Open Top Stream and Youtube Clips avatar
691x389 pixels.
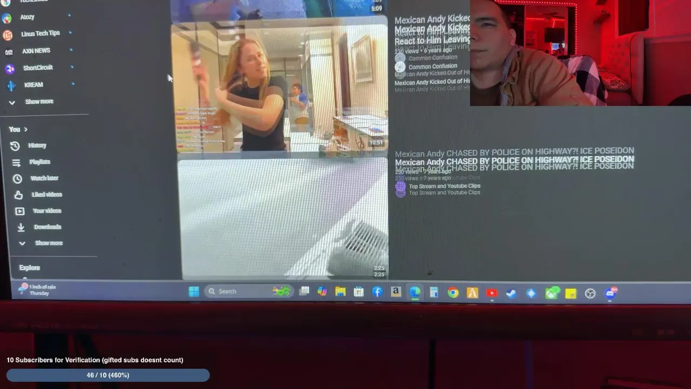click(x=401, y=187)
